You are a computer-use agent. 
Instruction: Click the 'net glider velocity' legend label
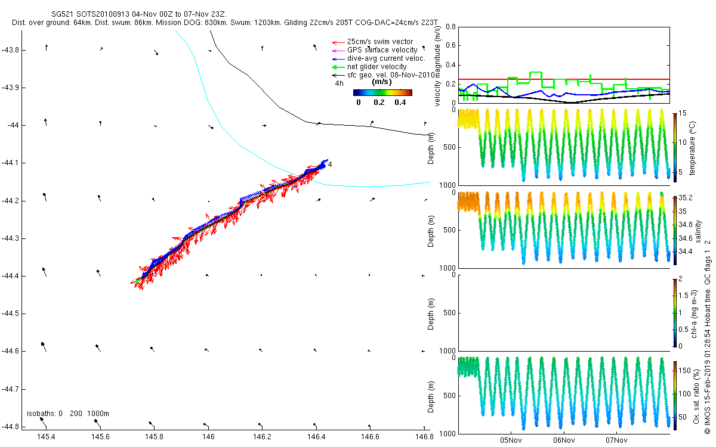pyautogui.click(x=377, y=67)
